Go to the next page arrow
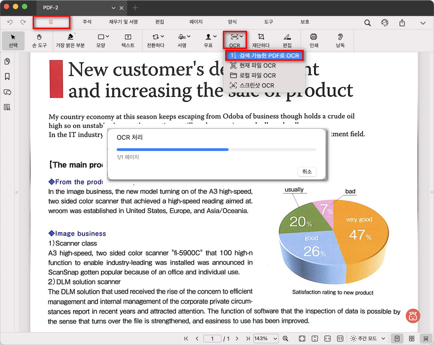 [x=236, y=339]
